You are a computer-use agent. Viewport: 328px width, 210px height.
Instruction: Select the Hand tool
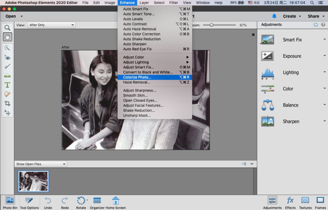pyautogui.click(x=7, y=37)
